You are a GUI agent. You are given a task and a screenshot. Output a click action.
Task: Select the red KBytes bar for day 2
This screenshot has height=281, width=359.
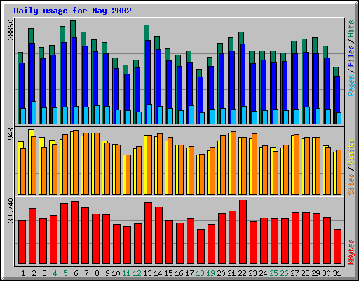[x=32, y=236]
